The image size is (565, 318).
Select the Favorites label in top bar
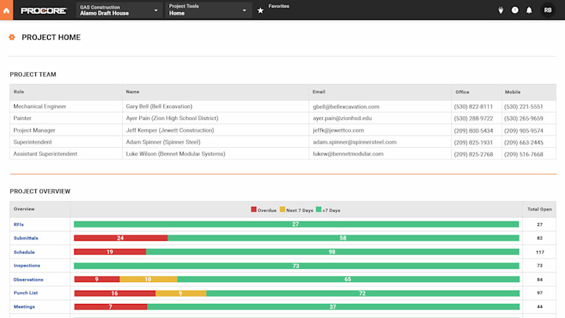pos(279,6)
